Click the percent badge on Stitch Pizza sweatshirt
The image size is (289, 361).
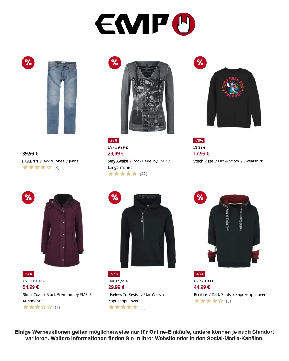click(200, 63)
